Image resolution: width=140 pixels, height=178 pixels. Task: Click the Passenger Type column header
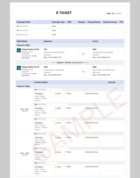click(58, 22)
